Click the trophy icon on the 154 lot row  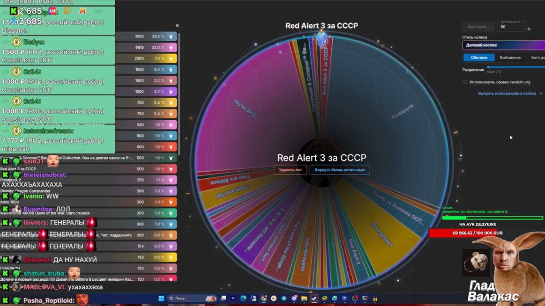tap(171, 246)
